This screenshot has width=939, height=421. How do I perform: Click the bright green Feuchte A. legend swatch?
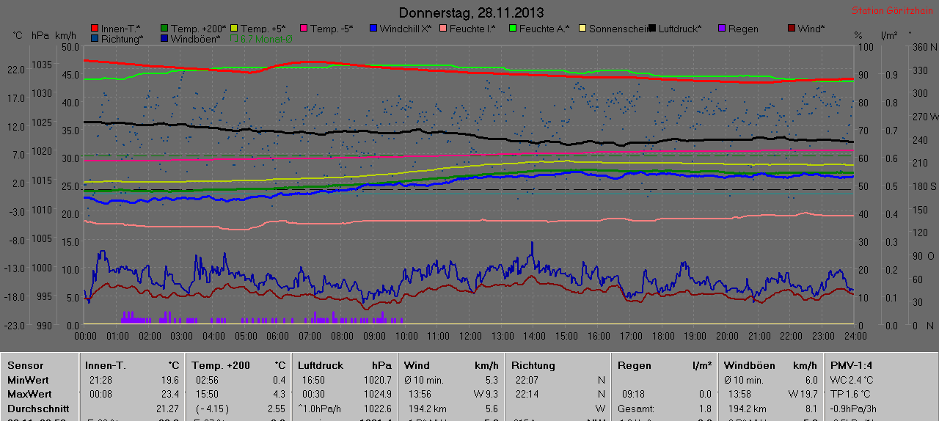coord(513,29)
